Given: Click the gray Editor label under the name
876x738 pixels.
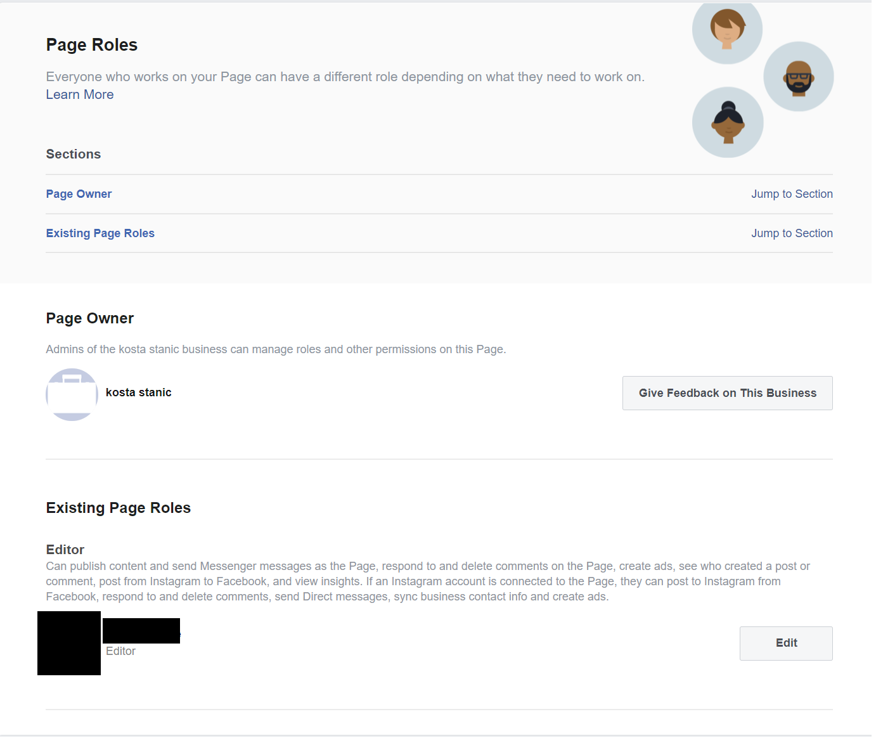Looking at the screenshot, I should pyautogui.click(x=120, y=651).
